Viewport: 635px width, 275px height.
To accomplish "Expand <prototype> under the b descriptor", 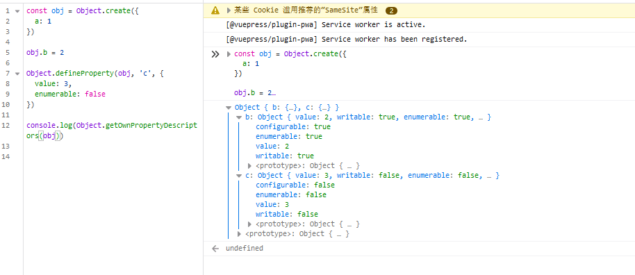I will [x=250, y=166].
